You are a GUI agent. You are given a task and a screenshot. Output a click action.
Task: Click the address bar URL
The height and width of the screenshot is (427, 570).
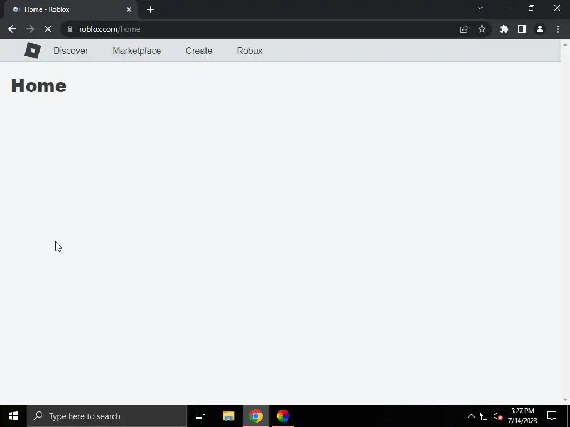(x=110, y=29)
